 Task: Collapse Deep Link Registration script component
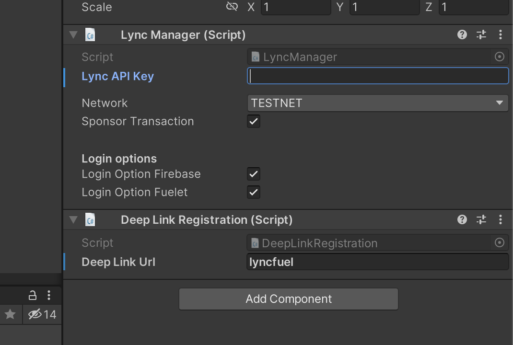click(x=74, y=220)
